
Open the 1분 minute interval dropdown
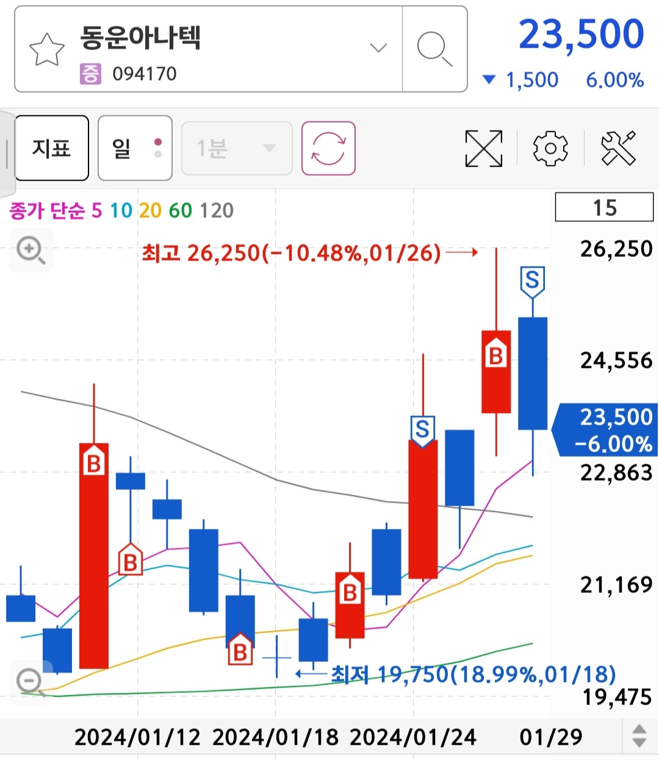(x=237, y=148)
